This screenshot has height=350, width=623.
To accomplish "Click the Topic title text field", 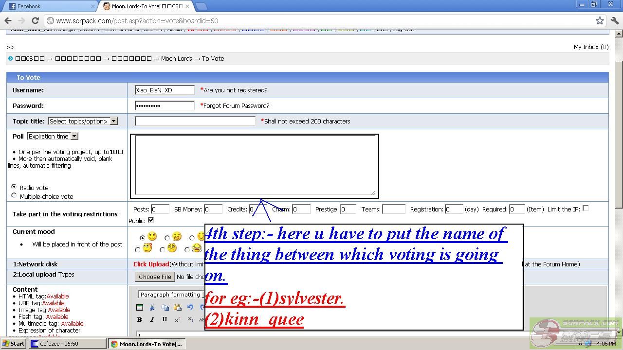I will 195,121.
